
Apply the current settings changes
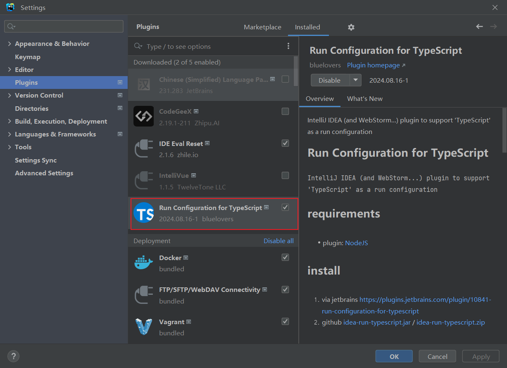(x=481, y=356)
